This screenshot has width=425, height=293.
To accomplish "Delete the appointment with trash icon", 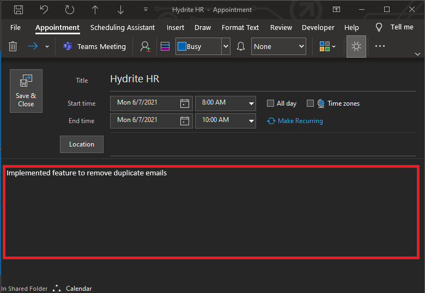I will pos(13,46).
